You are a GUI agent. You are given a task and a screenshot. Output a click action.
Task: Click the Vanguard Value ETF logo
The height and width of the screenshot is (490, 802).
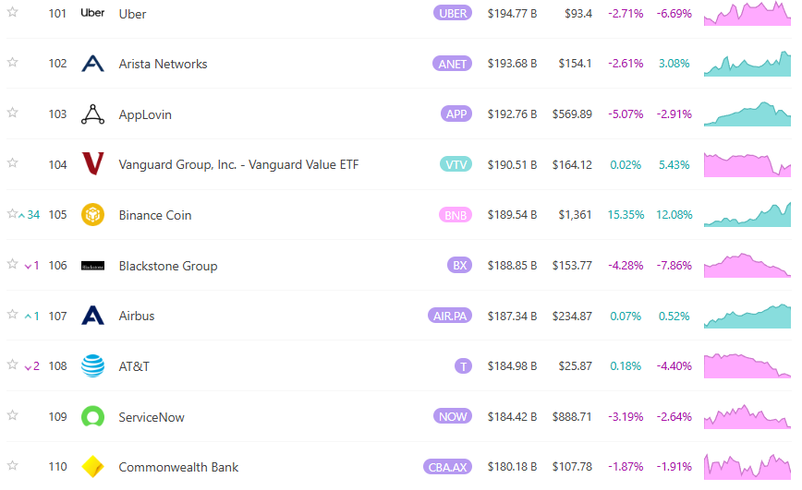tap(92, 164)
